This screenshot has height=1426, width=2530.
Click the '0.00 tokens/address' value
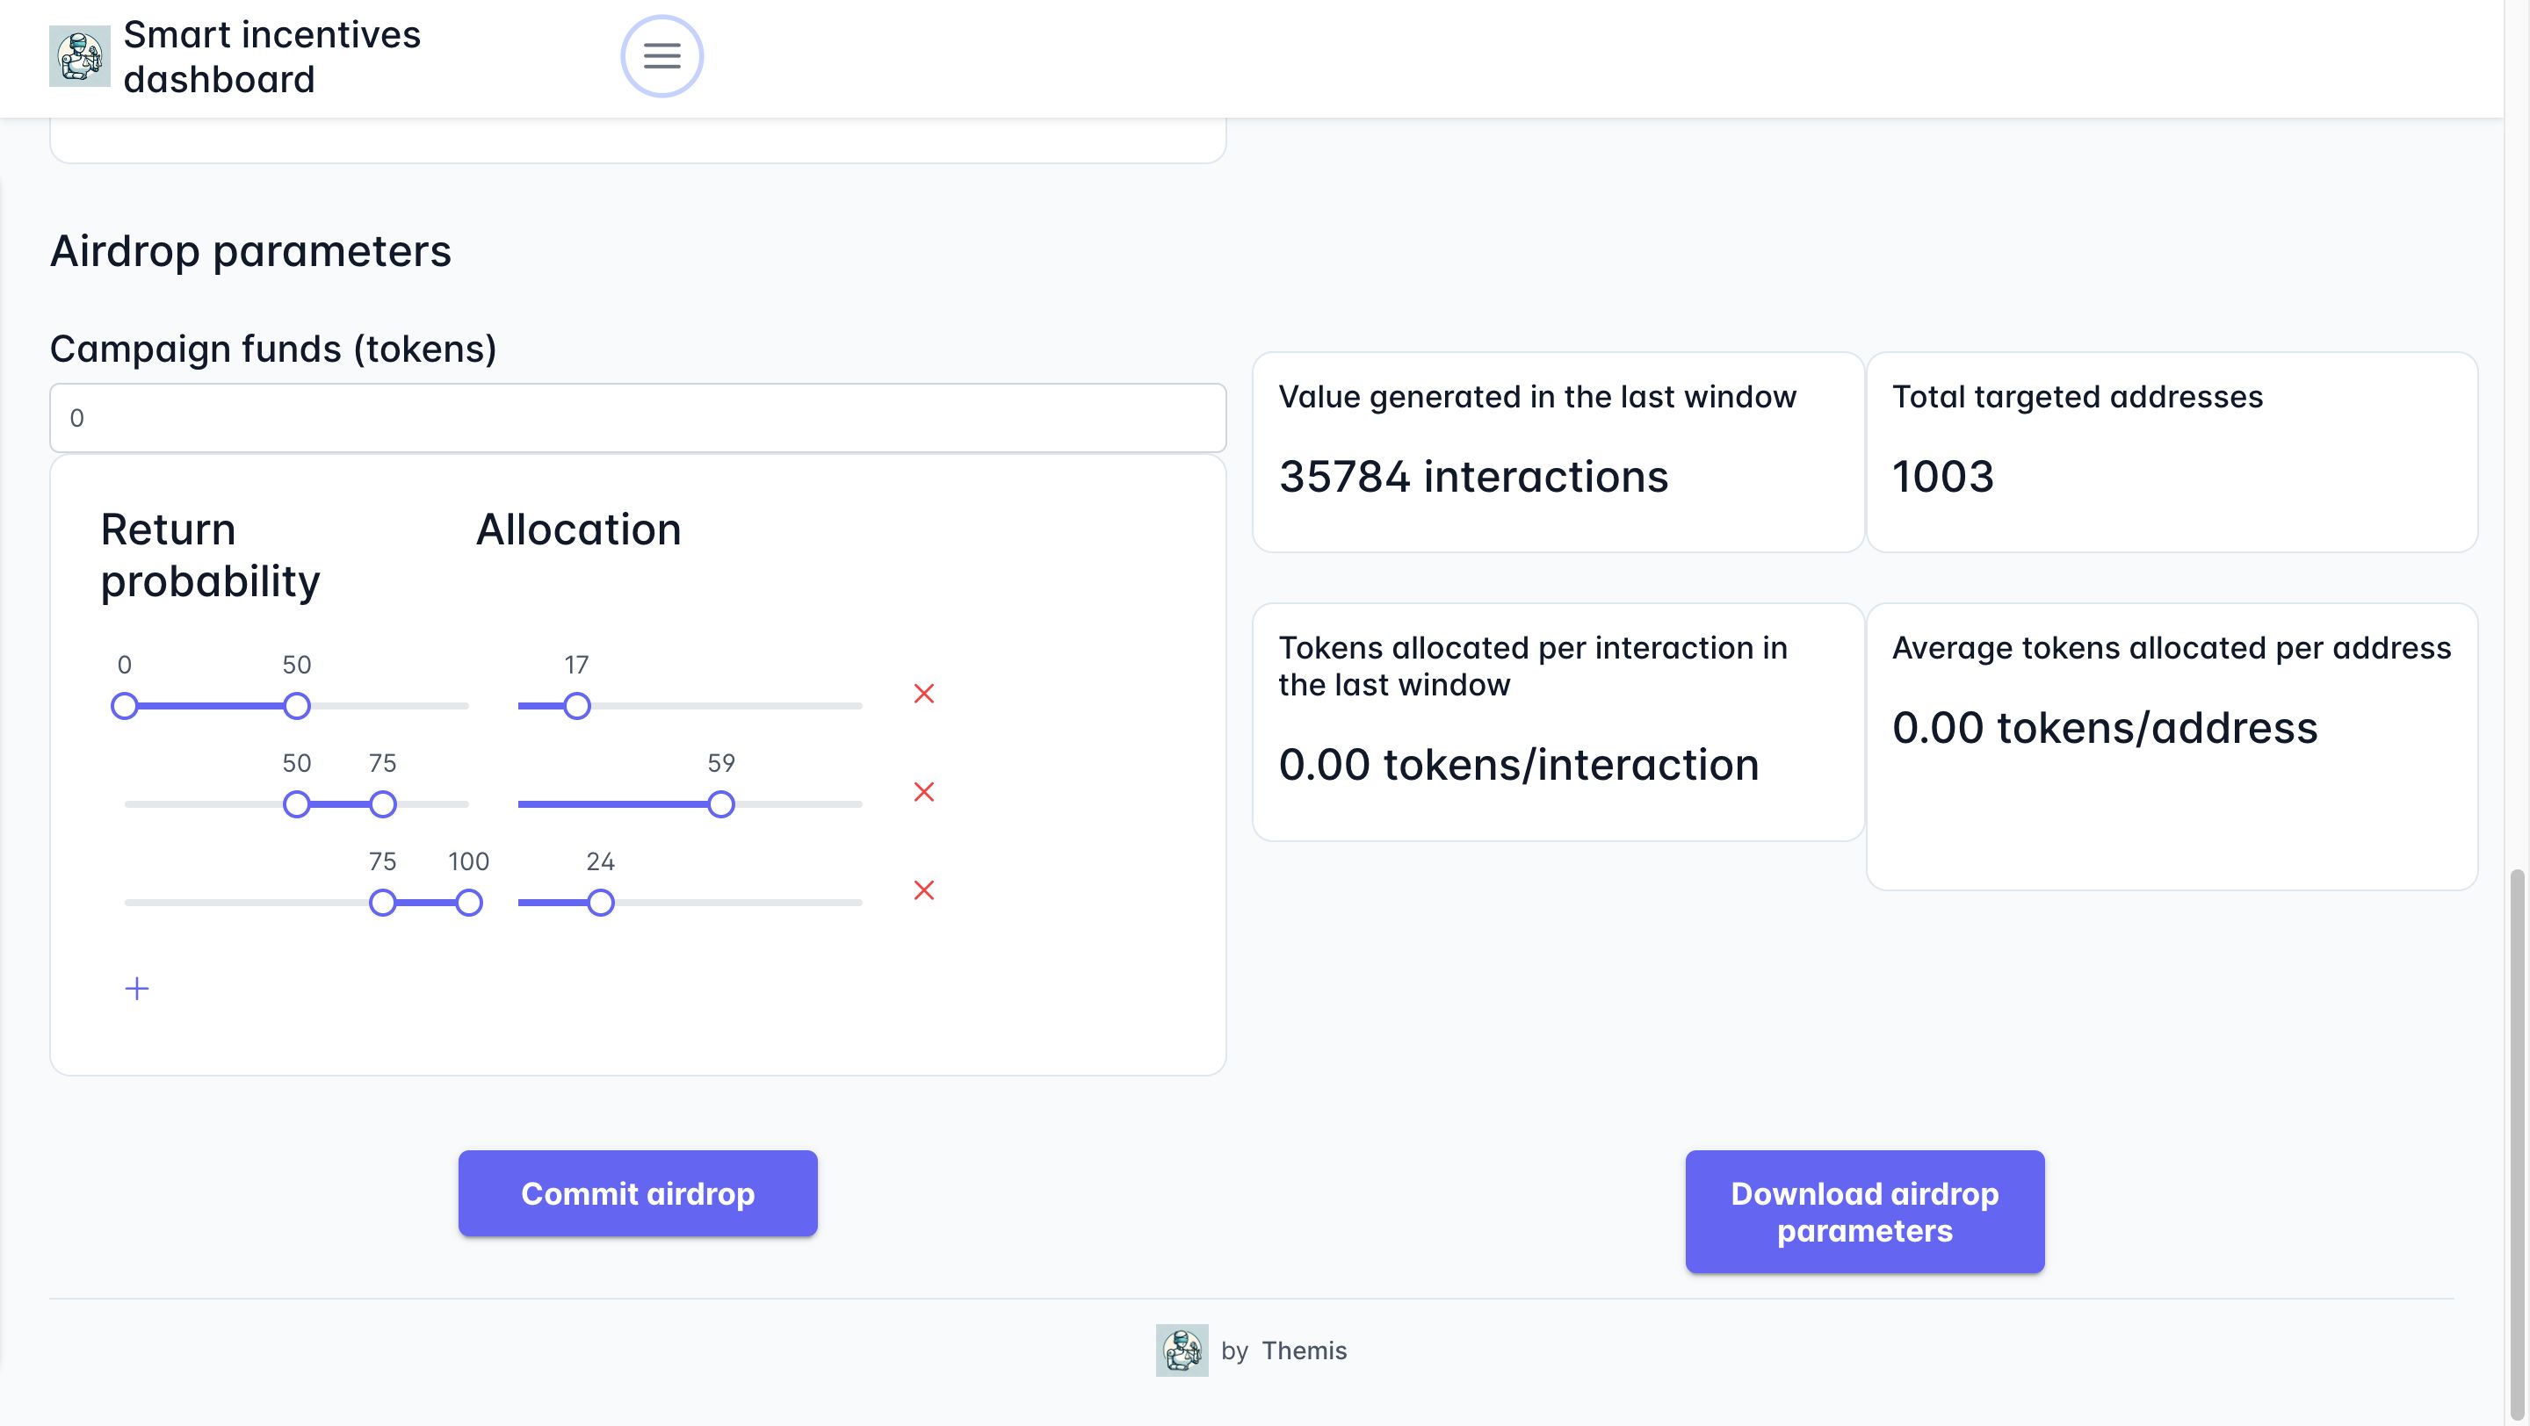2105,728
